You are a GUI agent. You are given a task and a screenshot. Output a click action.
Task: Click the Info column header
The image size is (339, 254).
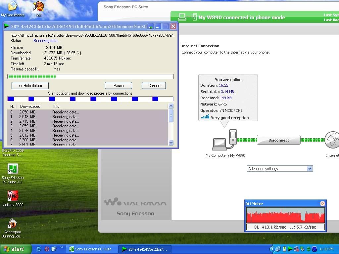[x=56, y=106]
